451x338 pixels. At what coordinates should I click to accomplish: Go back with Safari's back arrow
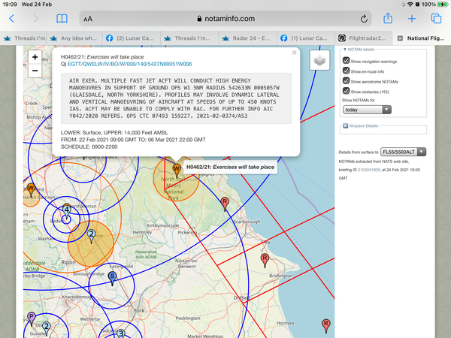pyautogui.click(x=11, y=19)
